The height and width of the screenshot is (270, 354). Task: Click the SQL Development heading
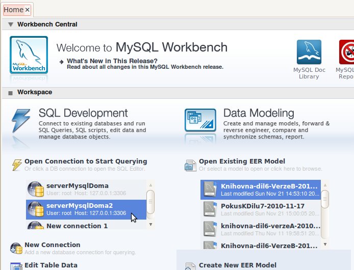pyautogui.click(x=83, y=113)
